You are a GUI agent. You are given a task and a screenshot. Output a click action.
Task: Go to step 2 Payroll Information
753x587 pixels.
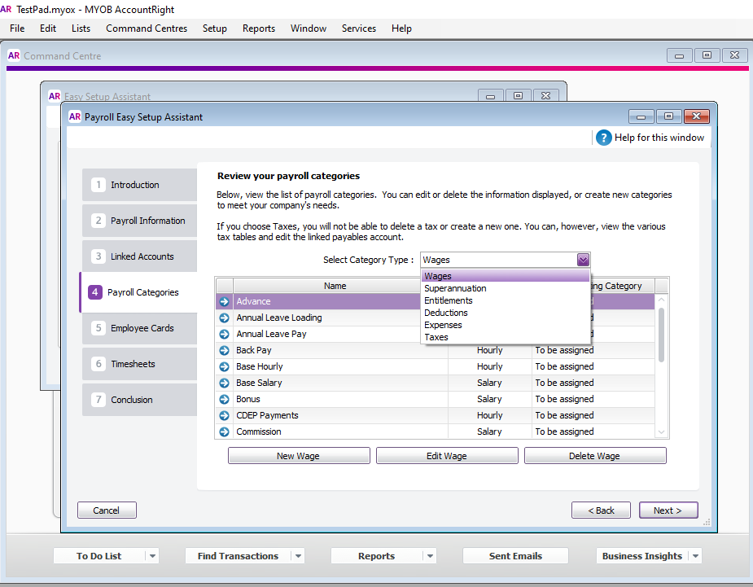[139, 221]
